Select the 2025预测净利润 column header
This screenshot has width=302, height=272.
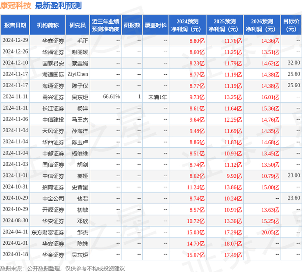tap(225, 25)
